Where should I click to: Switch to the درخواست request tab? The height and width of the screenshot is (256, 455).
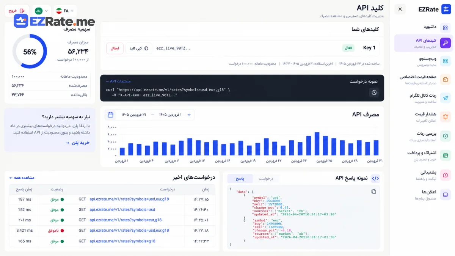pyautogui.click(x=266, y=178)
